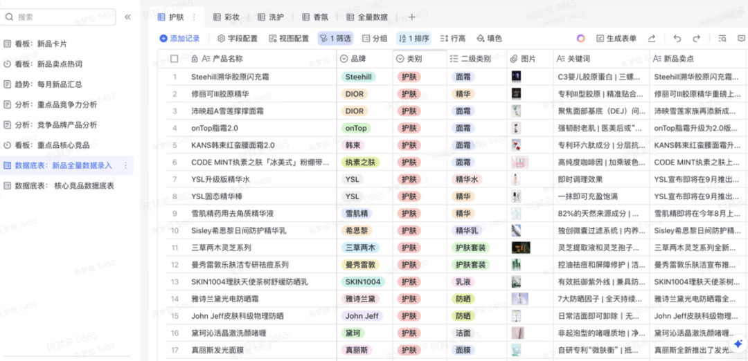Click the 产品名称 column header
Screen dimensions: 748x361
coord(261,59)
